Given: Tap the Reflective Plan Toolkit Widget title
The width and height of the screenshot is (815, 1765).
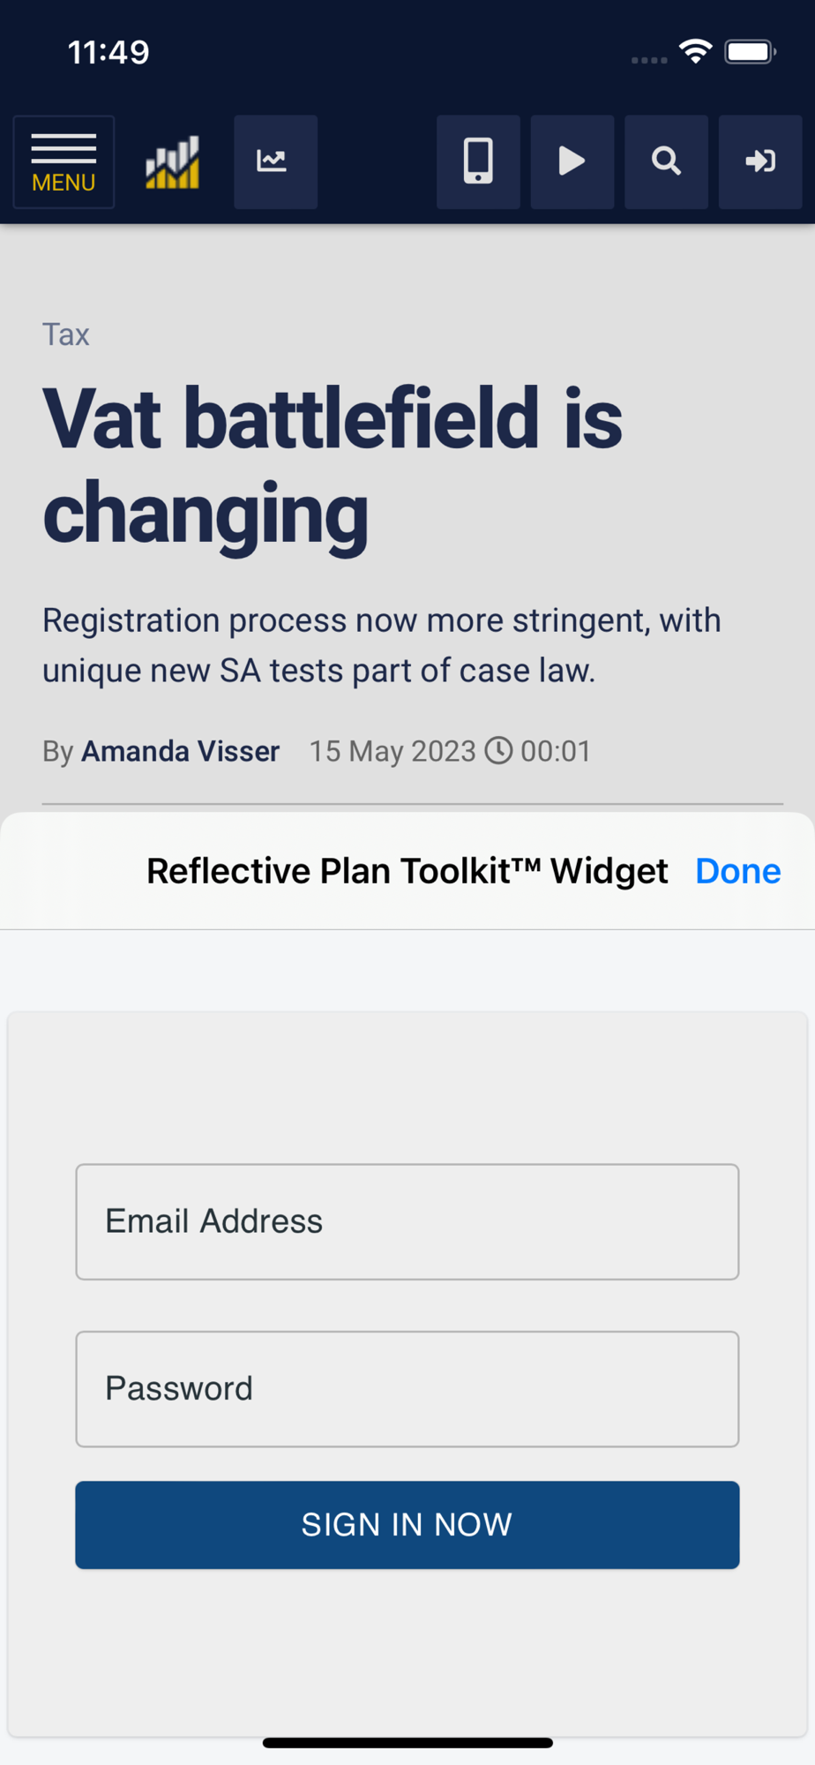Looking at the screenshot, I should coord(407,871).
